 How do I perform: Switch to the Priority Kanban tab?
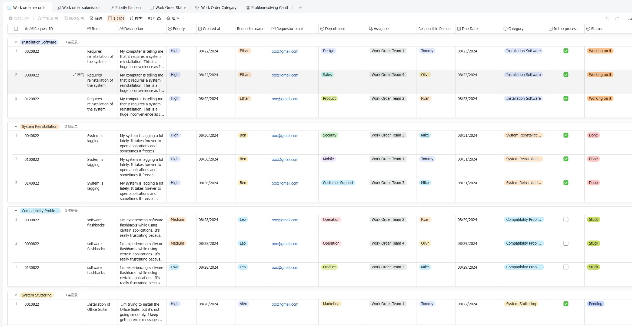coord(125,8)
